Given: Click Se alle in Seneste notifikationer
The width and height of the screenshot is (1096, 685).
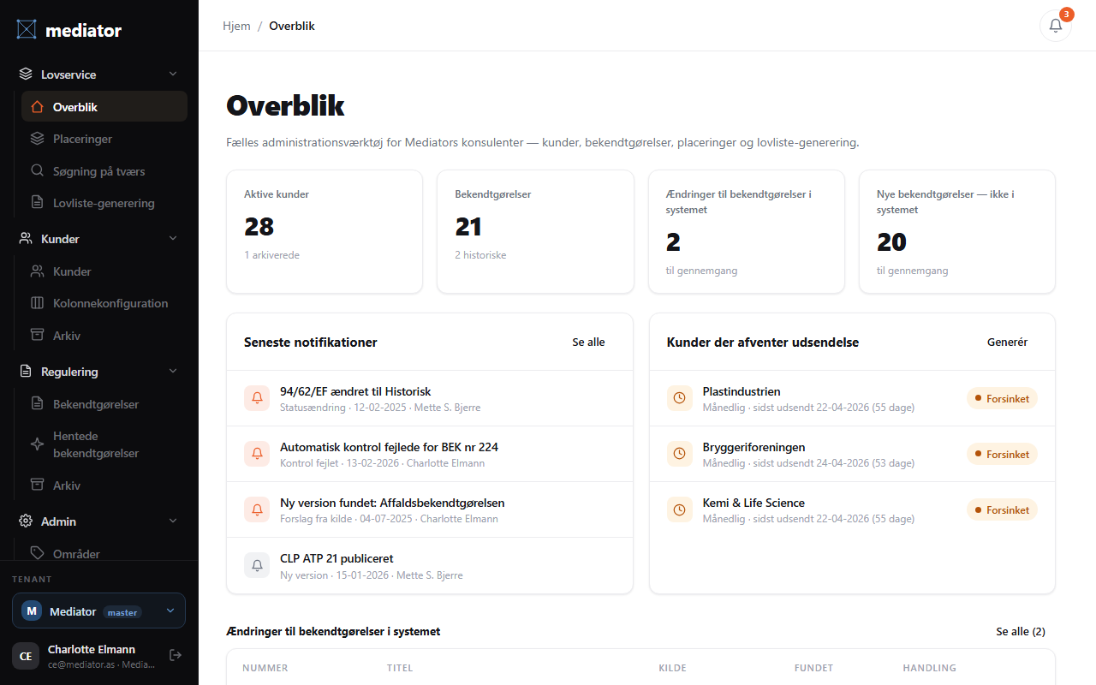Looking at the screenshot, I should pyautogui.click(x=588, y=342).
